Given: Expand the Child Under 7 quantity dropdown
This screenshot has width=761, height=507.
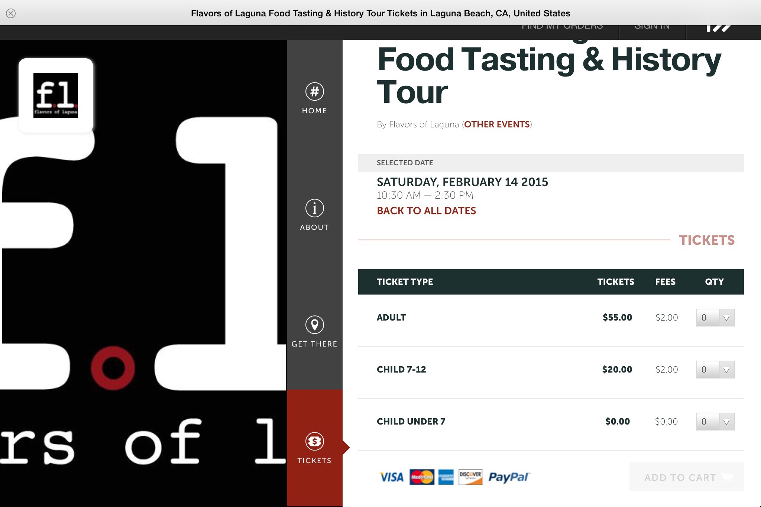Looking at the screenshot, I should (715, 422).
